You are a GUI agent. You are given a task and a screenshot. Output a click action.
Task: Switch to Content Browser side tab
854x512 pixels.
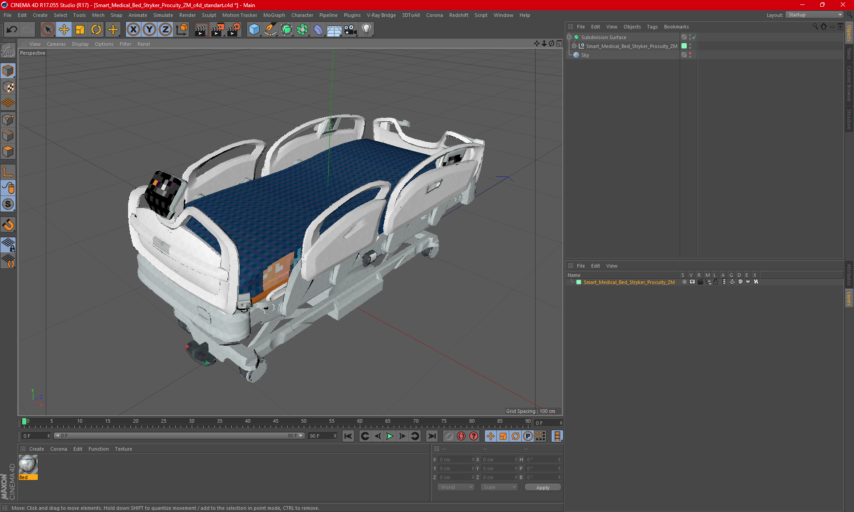tap(849, 84)
